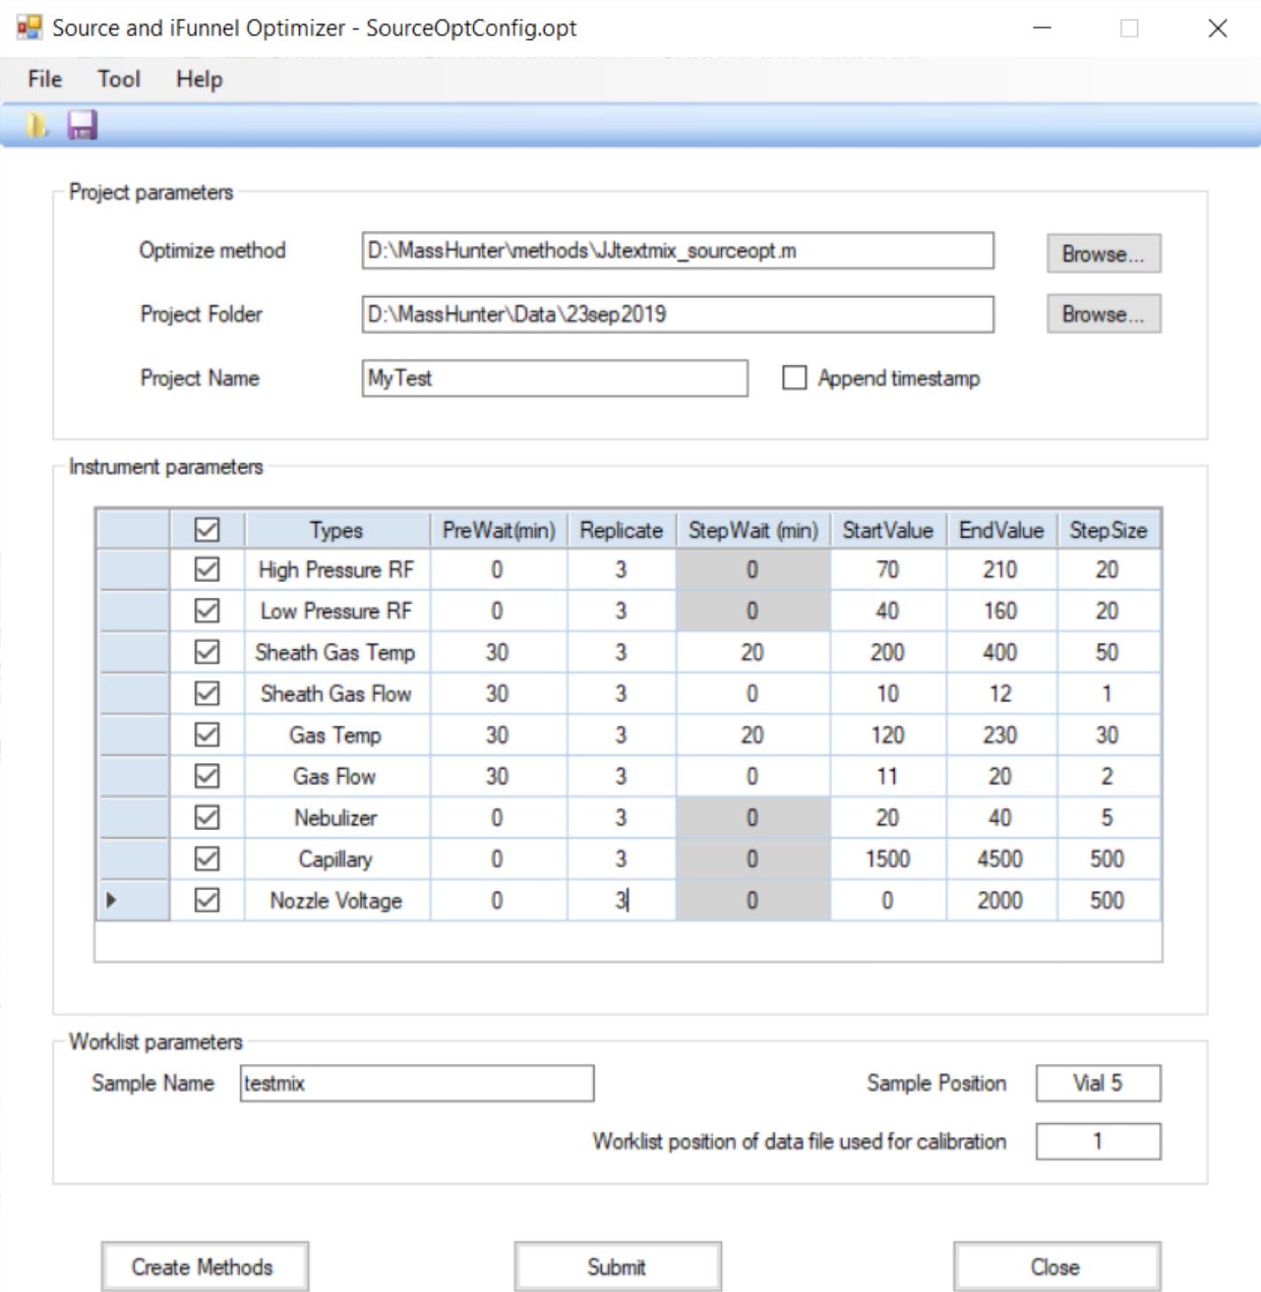
Task: Select the Nozzle Voltage row indicator arrow
Action: tap(112, 900)
